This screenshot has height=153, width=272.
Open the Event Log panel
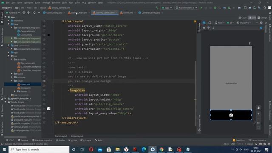[x=239, y=140]
